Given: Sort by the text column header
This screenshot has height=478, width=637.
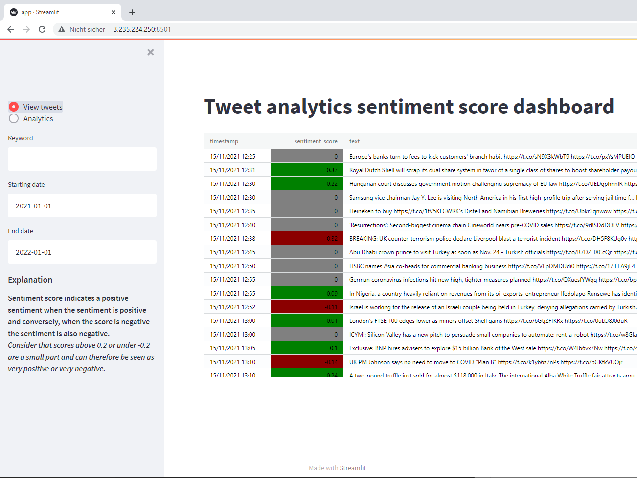Looking at the screenshot, I should [490, 141].
